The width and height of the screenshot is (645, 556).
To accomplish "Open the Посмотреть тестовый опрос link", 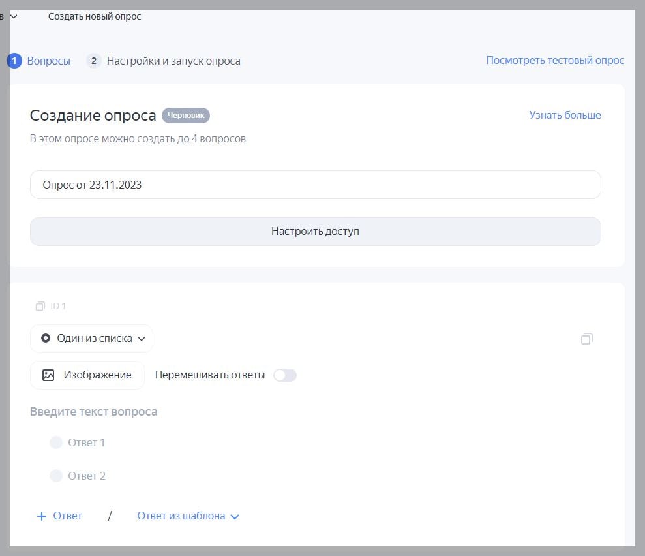I will coord(555,60).
